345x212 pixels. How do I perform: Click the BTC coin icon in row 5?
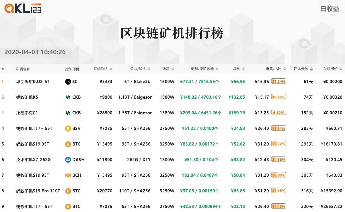pyautogui.click(x=68, y=144)
